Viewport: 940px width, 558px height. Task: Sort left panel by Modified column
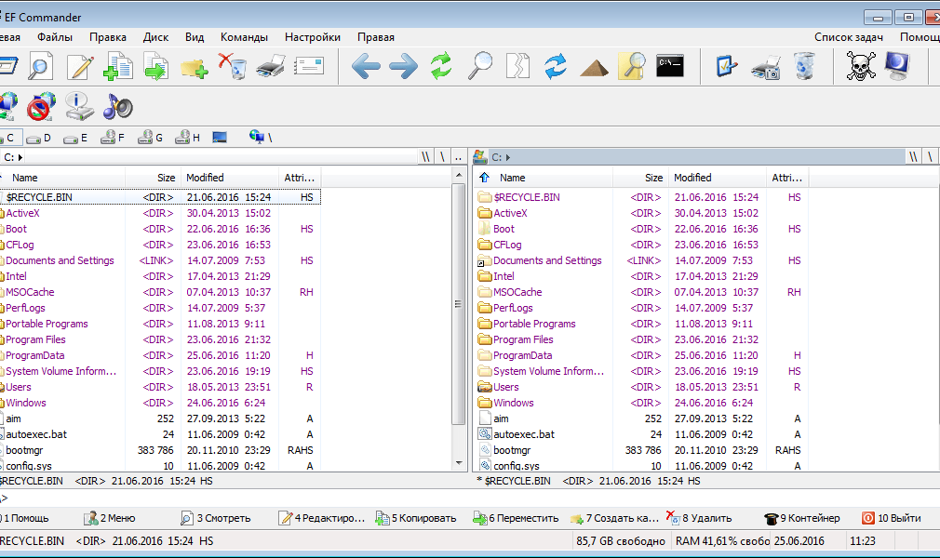click(x=230, y=178)
